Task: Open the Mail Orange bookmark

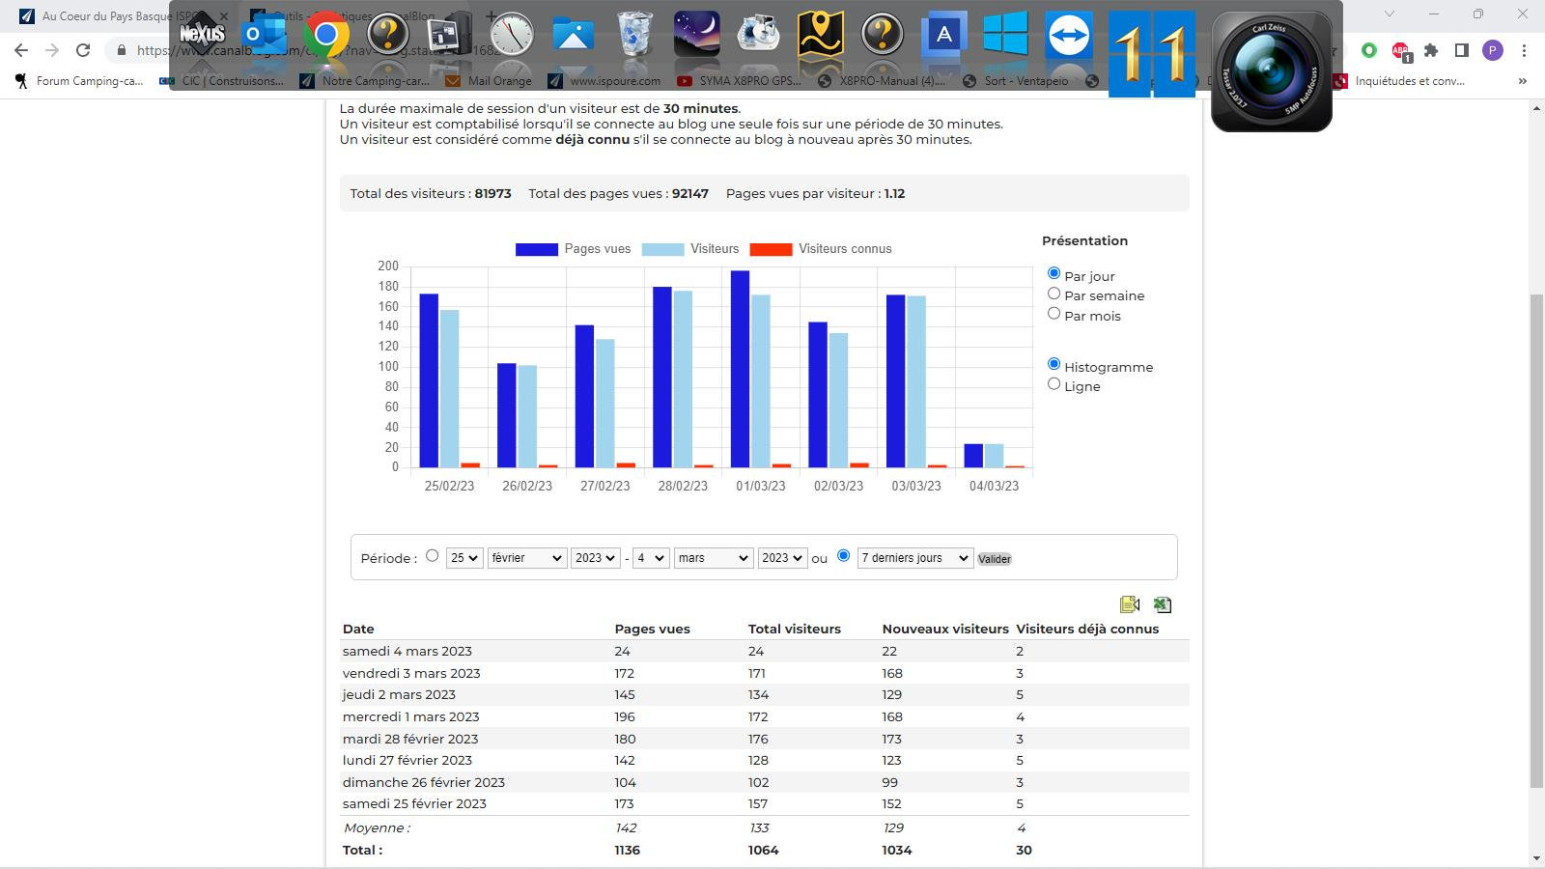Action: pyautogui.click(x=489, y=81)
